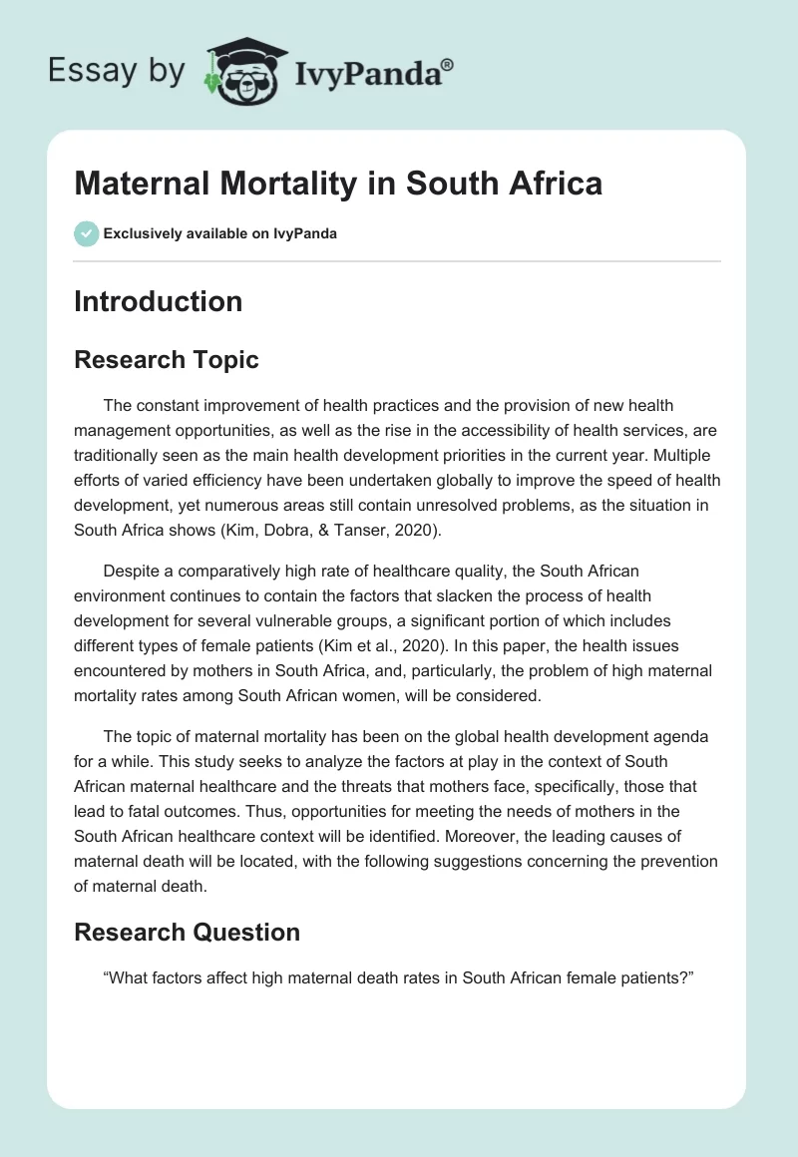This screenshot has height=1157, width=798.
Task: Click "Exclusively available on IvyPanda" text
Action: click(220, 233)
